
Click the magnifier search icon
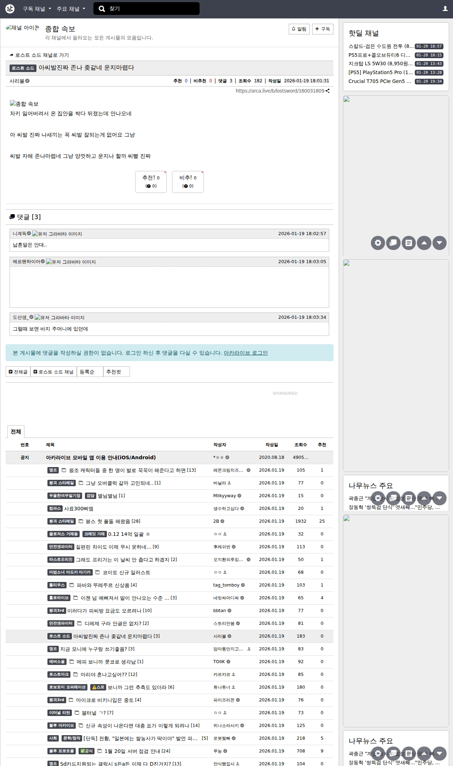102,9
